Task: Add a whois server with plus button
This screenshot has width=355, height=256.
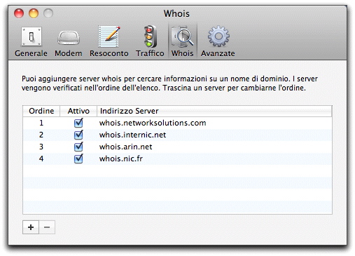Action: (x=31, y=227)
